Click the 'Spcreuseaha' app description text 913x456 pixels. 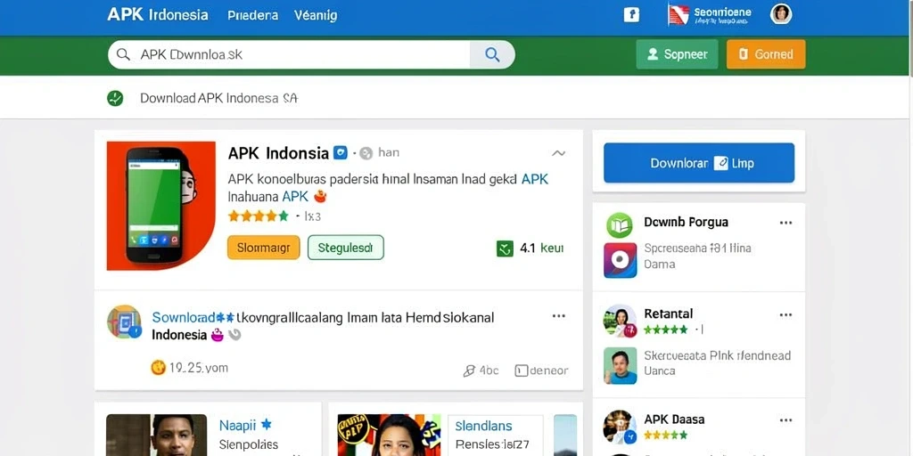[697, 256]
